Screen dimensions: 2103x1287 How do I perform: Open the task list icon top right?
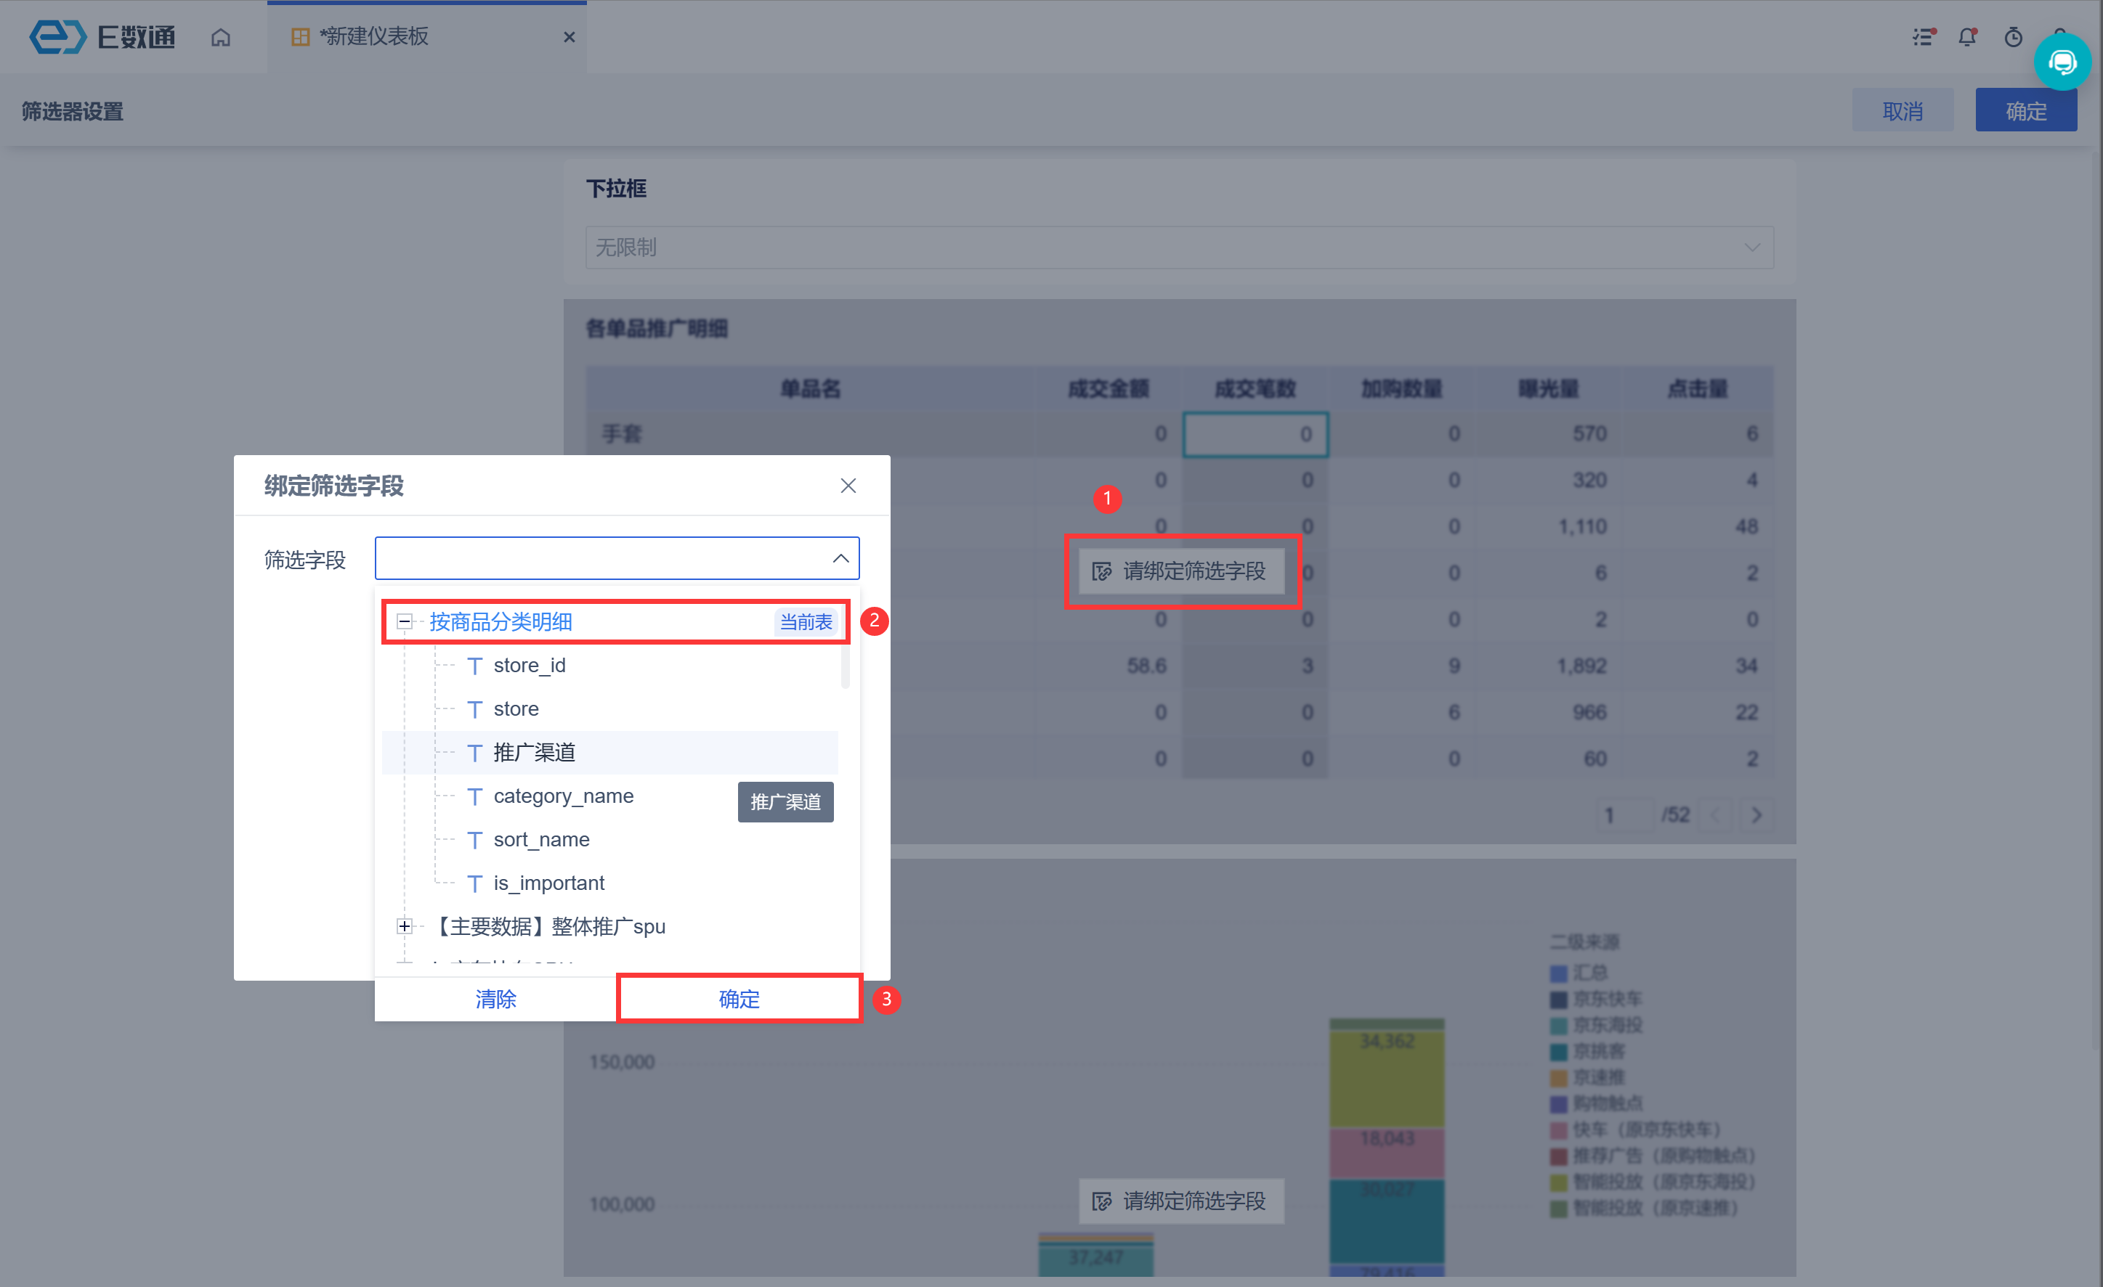click(x=1923, y=38)
